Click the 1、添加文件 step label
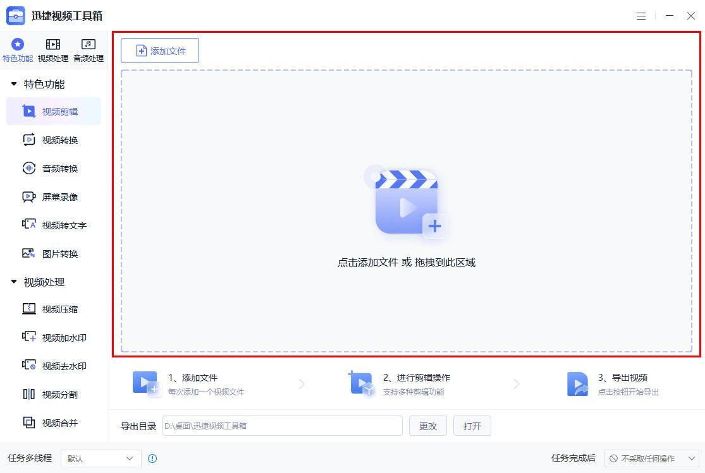This screenshot has width=705, height=473. pyautogui.click(x=193, y=378)
